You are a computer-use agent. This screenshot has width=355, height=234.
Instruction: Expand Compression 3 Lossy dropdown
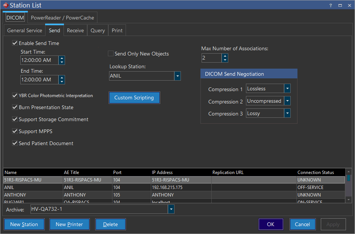(287, 113)
